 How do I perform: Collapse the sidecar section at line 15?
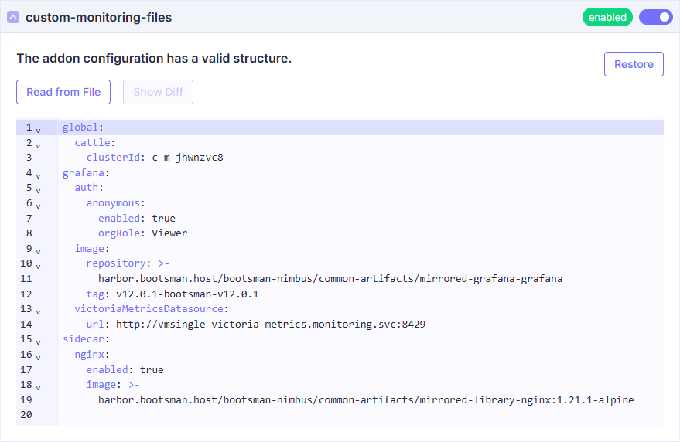click(38, 341)
